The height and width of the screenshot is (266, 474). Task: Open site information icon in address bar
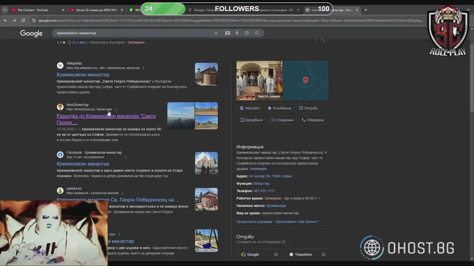coord(33,20)
